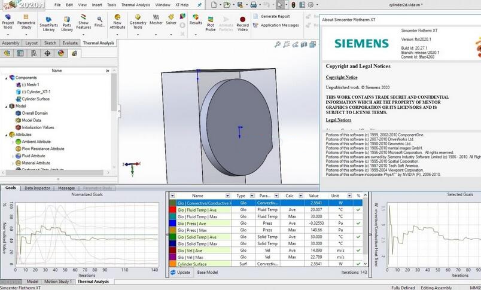Click the model tree horizontal scrollbar
The width and height of the screenshot is (481, 290).
tap(56, 173)
